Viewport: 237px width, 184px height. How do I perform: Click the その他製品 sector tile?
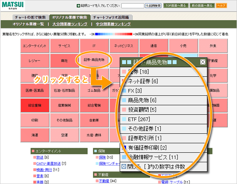coord(64,120)
